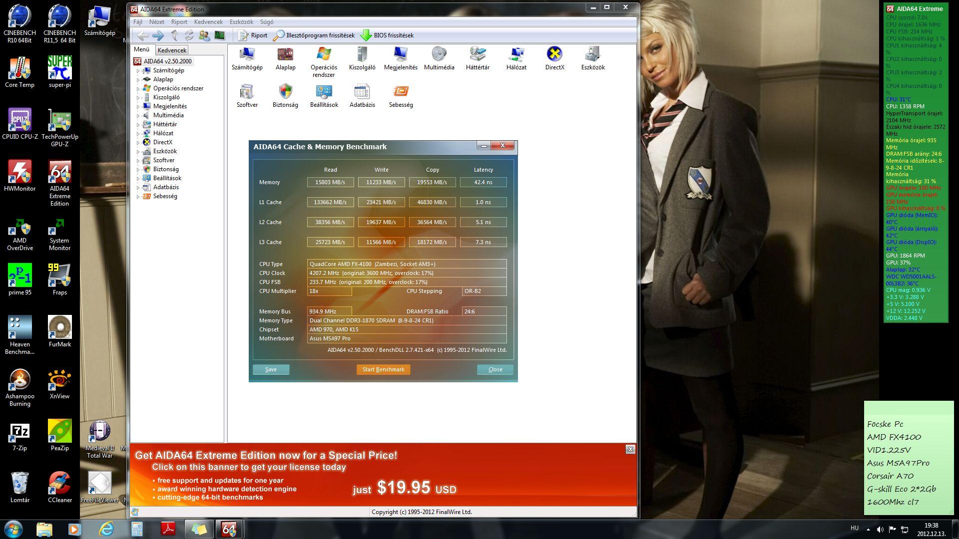
Task: Open the Súgó help menu
Action: pos(267,22)
